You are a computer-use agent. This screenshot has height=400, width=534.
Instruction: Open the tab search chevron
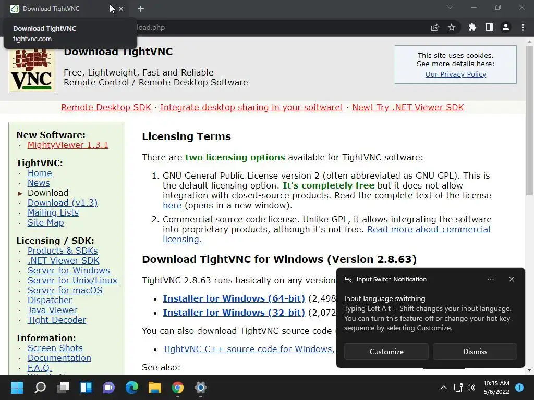pos(450,7)
